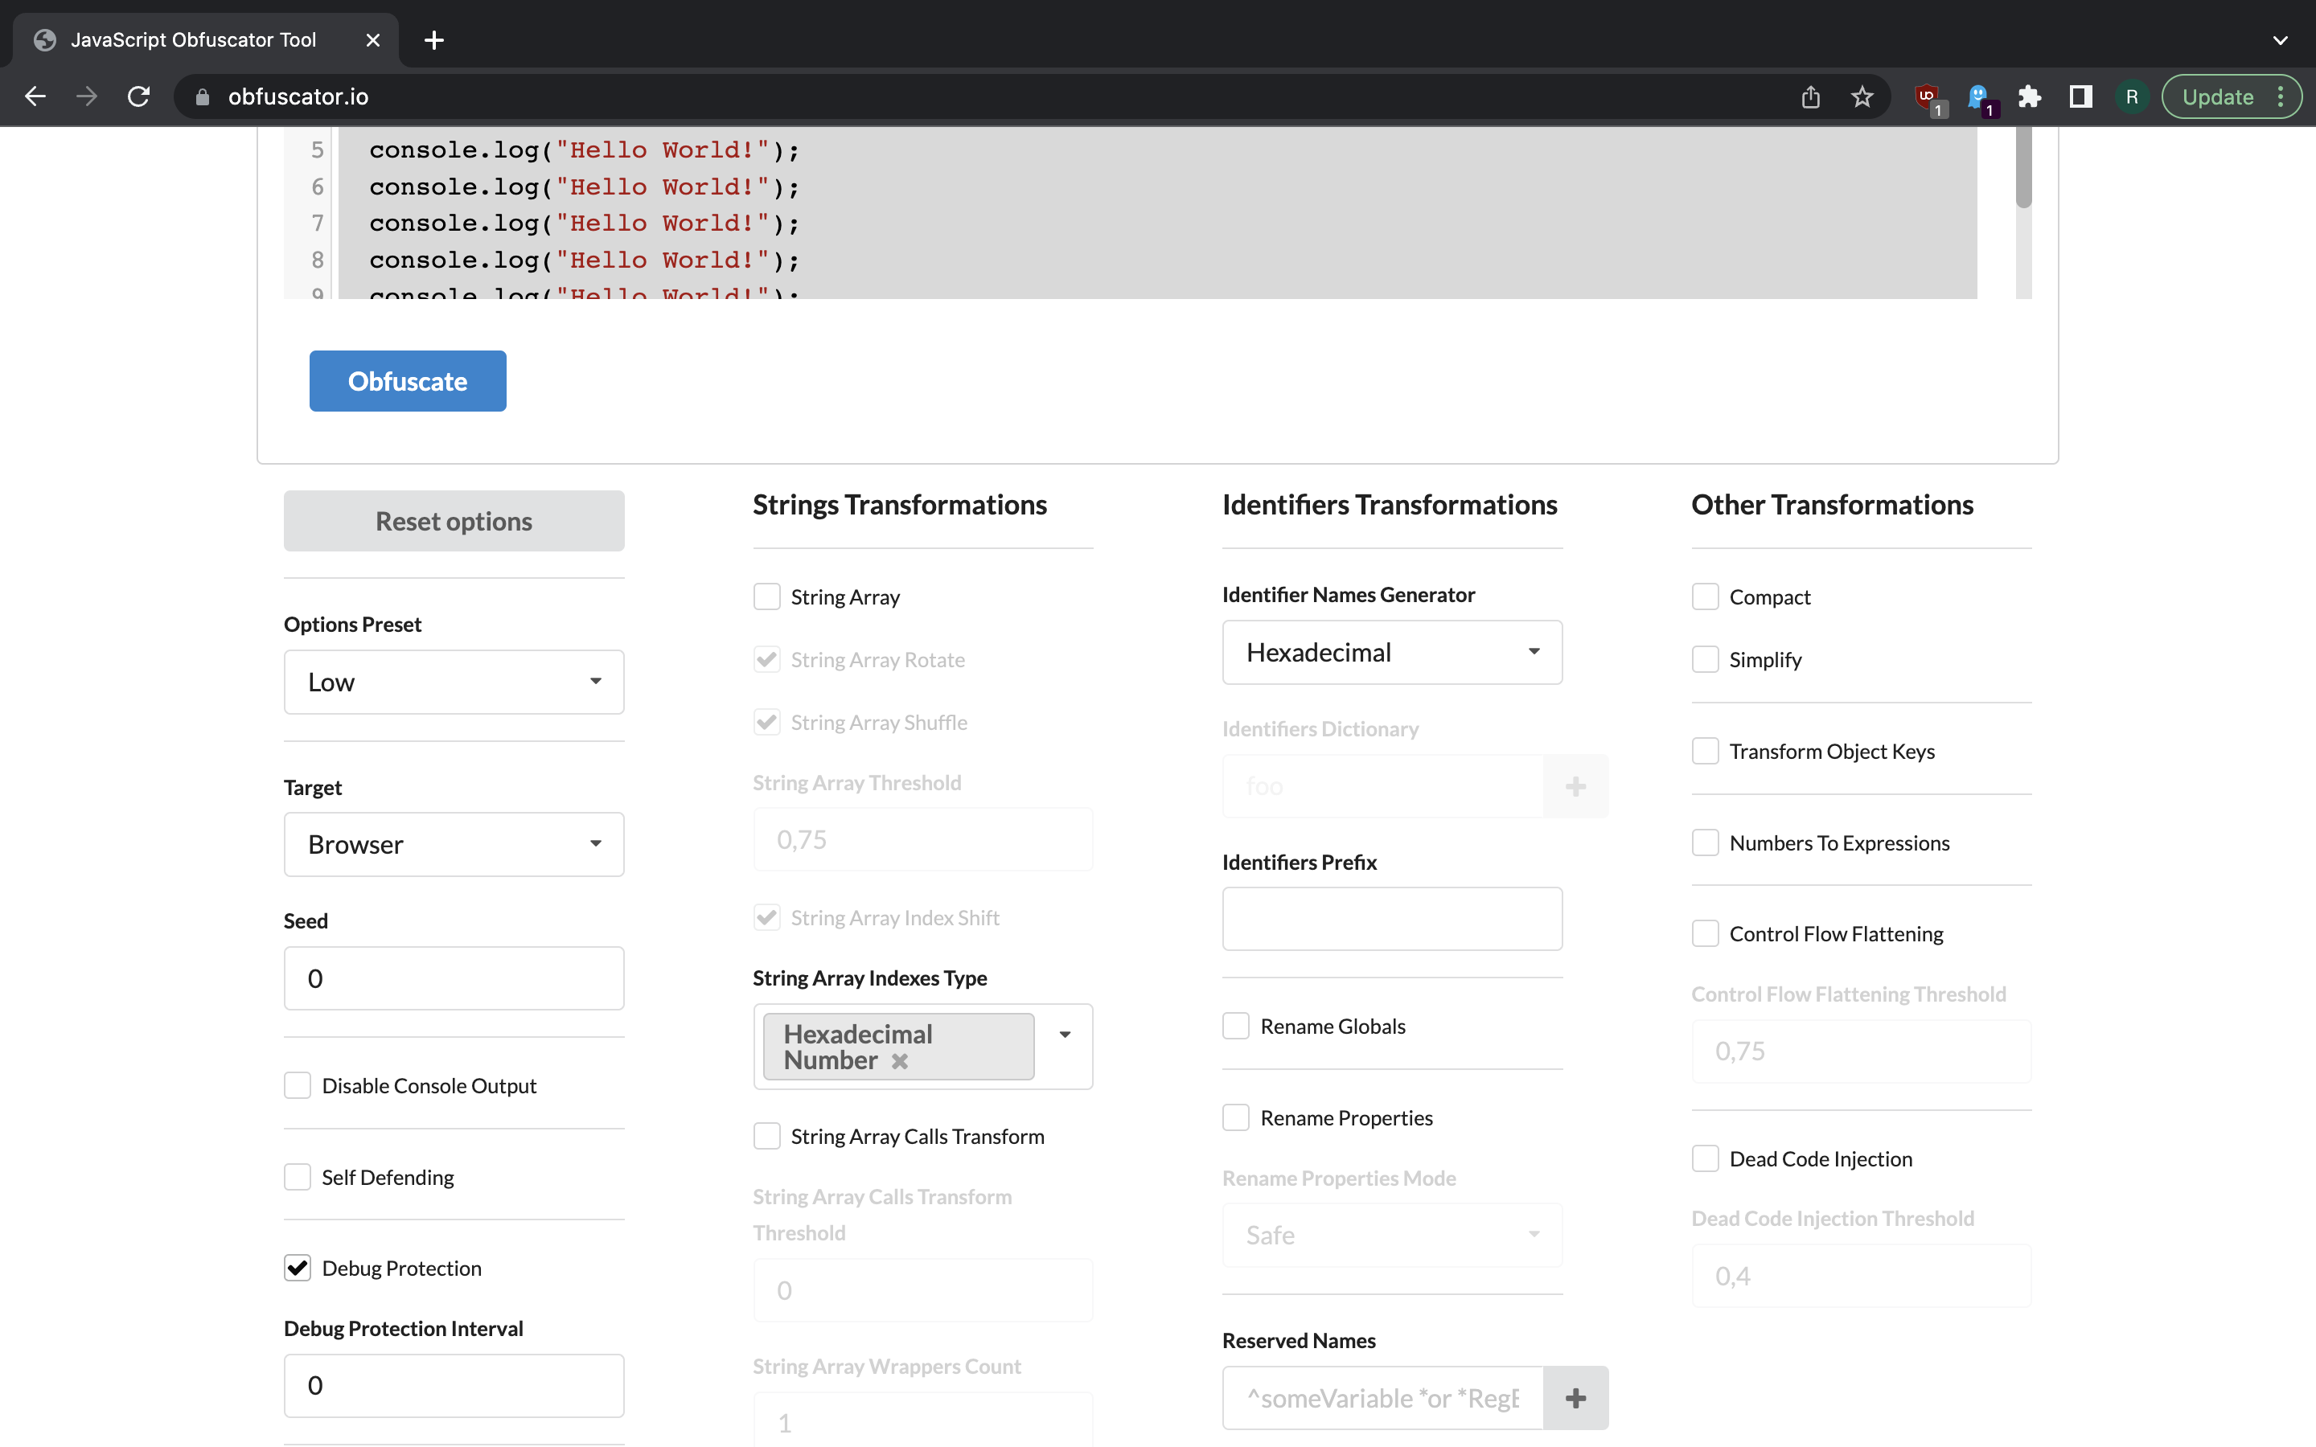Screen dimensions: 2316x1447
Task: Open Identifier Names Generator dropdown
Action: (x=1393, y=653)
